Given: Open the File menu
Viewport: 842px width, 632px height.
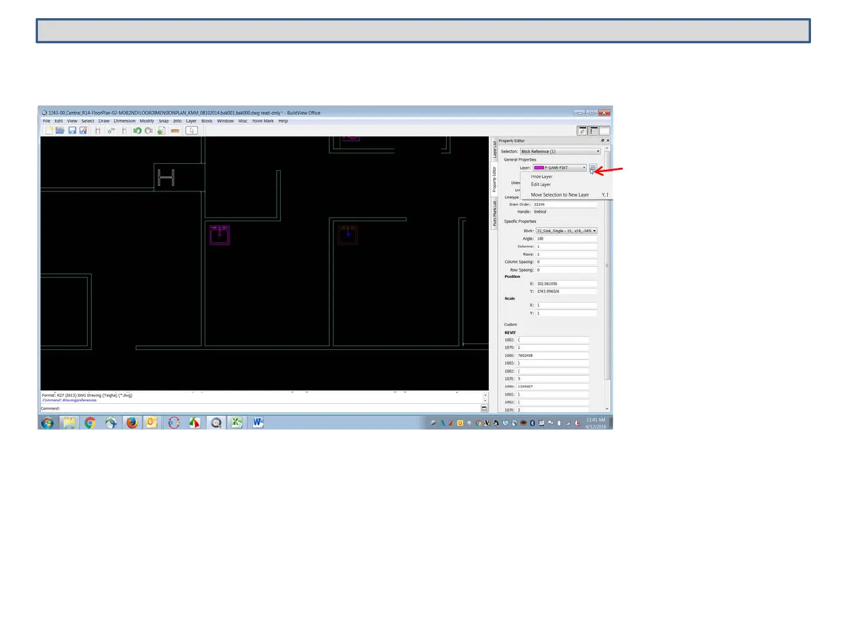Looking at the screenshot, I should 47,121.
